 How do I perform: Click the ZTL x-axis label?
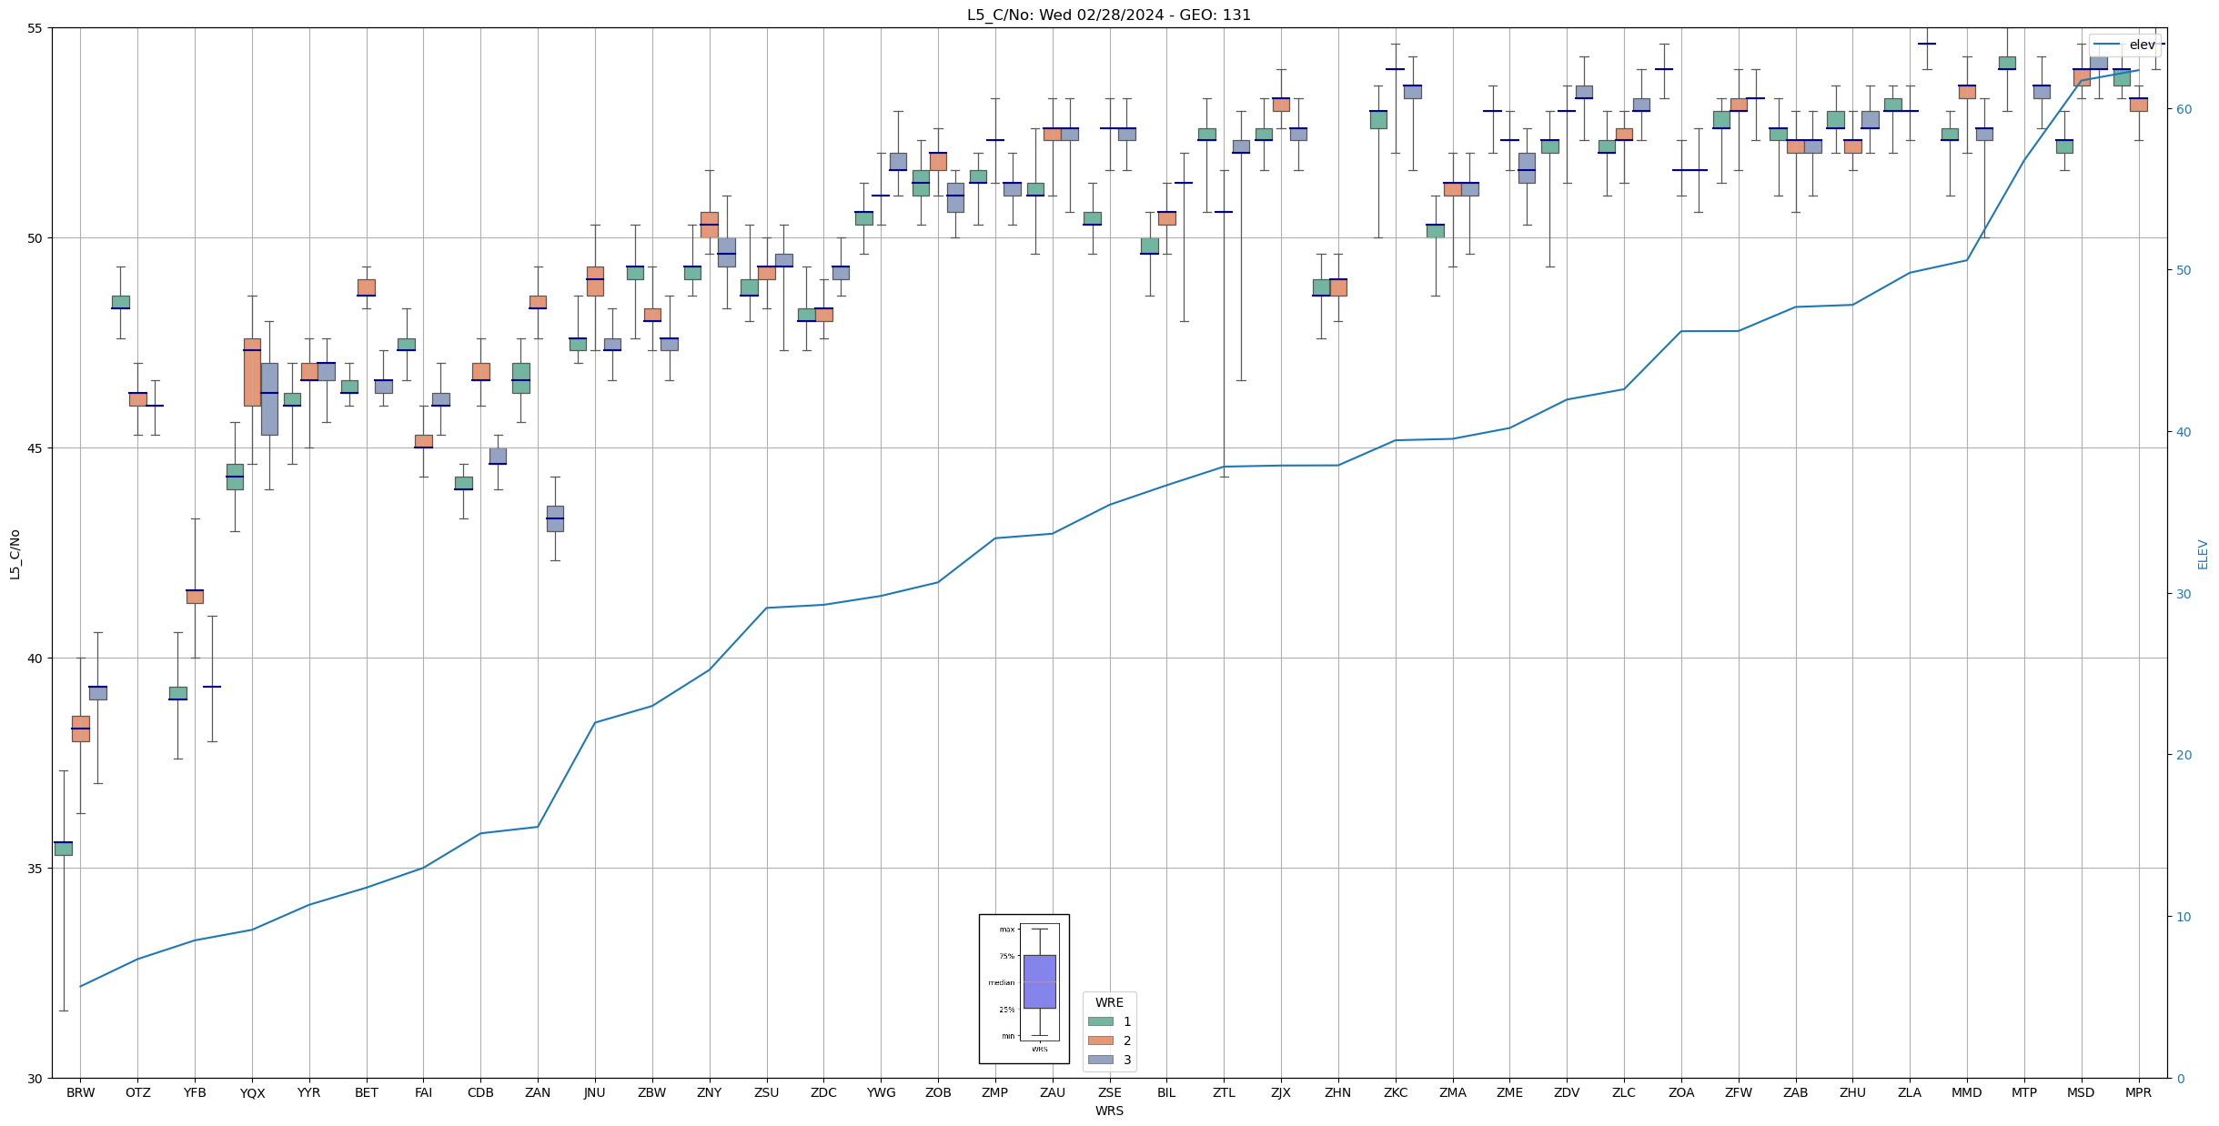click(1224, 1092)
